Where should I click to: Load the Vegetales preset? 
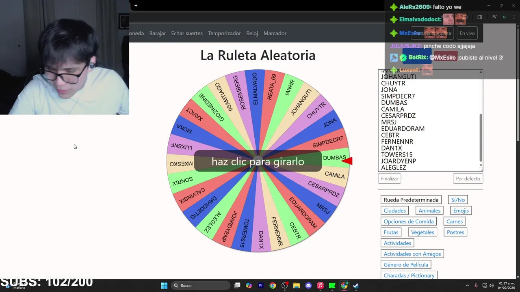(422, 232)
